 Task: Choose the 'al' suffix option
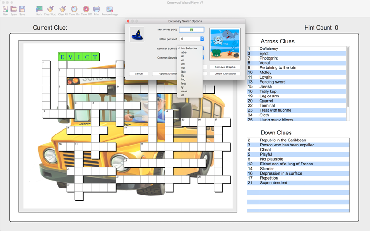tap(190, 56)
